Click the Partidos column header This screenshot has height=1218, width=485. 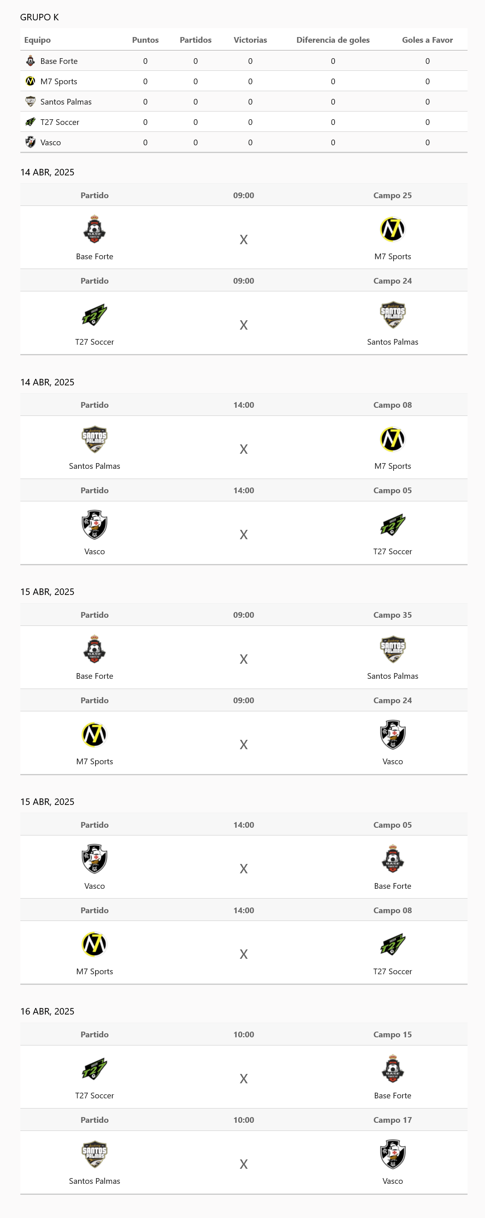coord(196,40)
